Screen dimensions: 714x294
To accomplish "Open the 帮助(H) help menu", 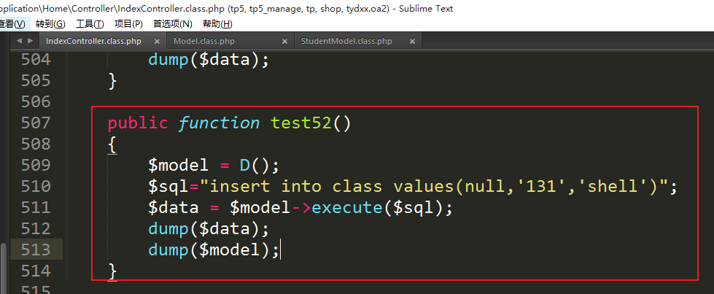I will (x=217, y=24).
